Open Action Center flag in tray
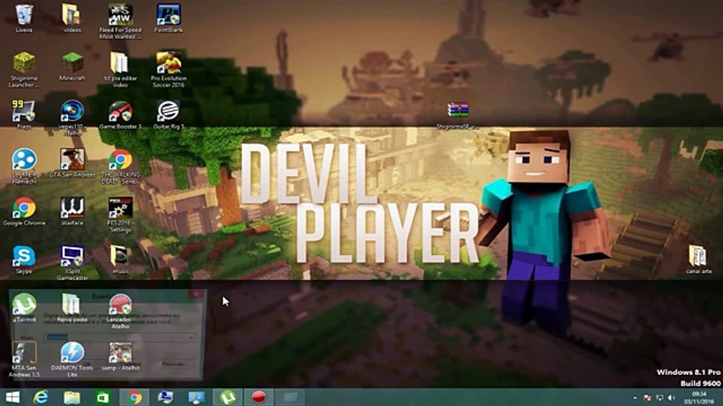The width and height of the screenshot is (723, 406). click(648, 398)
